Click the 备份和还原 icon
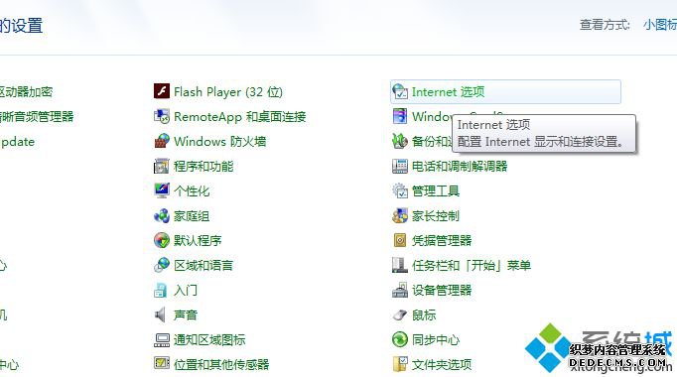The width and height of the screenshot is (677, 377). 400,141
